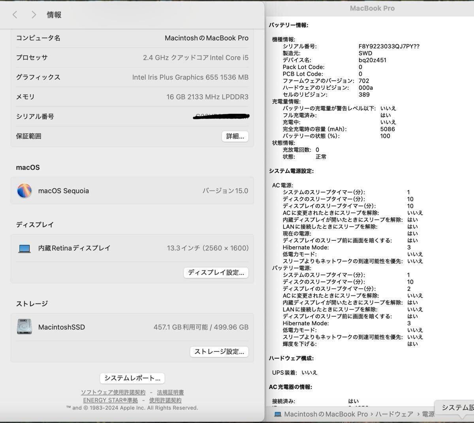Click 'macOS Sequoia' name text
This screenshot has height=423, width=474.
tap(64, 191)
